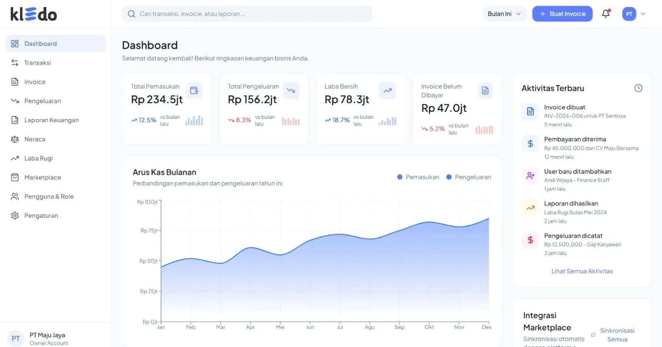Navigate to Neraca in sidebar
The image size is (662, 347).
coord(55,139)
